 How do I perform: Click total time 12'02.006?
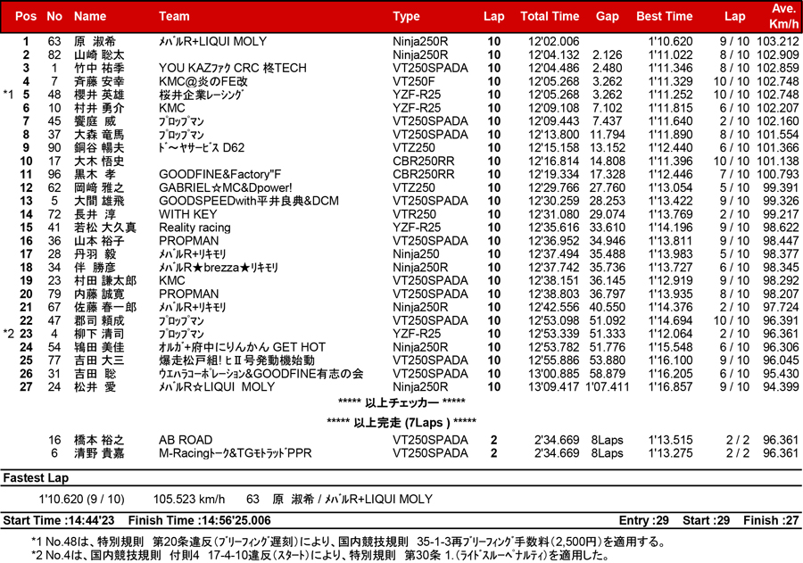(553, 42)
